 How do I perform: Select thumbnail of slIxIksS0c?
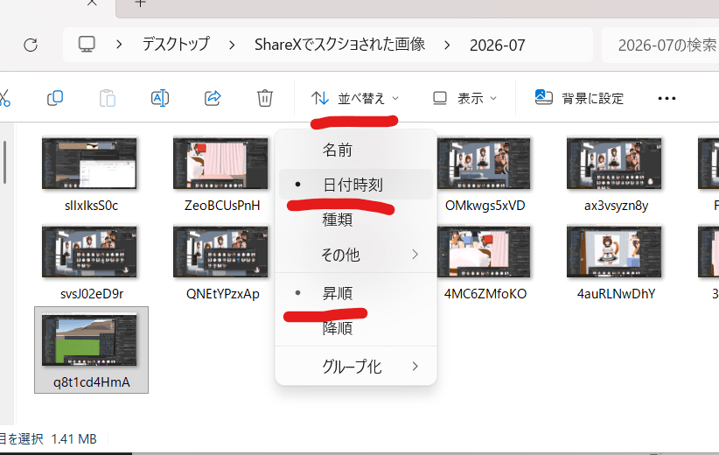[89, 164]
